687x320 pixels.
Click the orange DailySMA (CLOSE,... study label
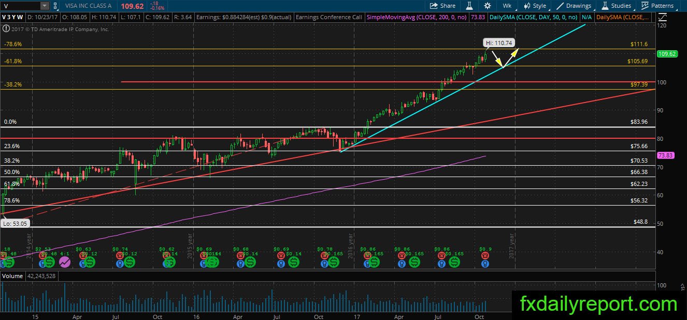[623, 17]
